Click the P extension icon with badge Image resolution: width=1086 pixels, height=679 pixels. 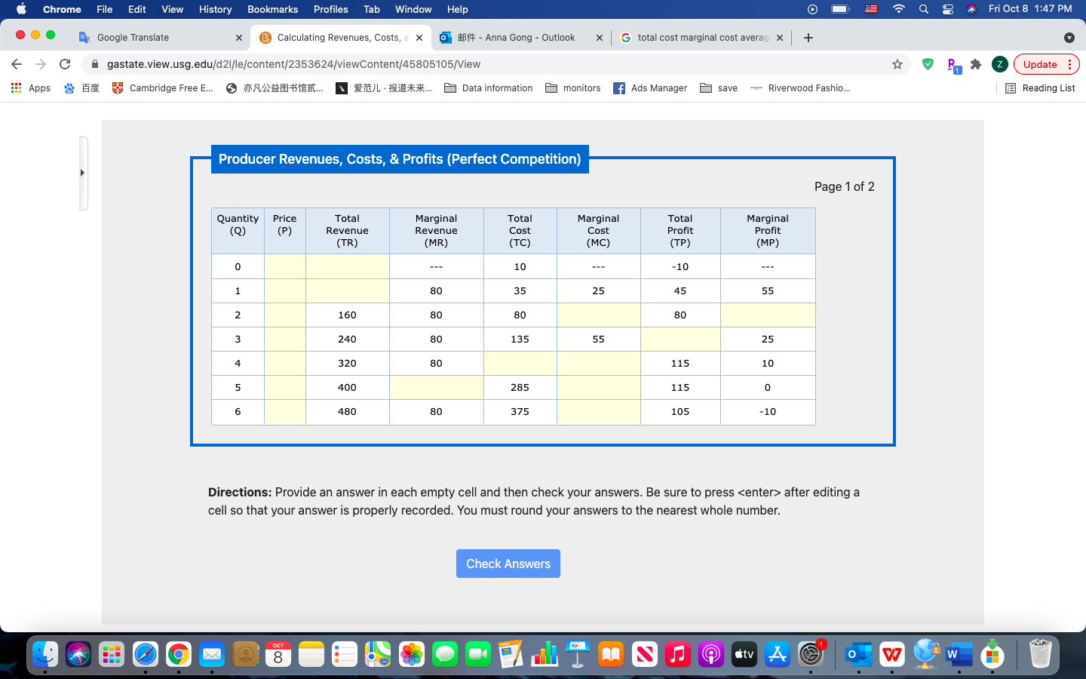pos(952,64)
